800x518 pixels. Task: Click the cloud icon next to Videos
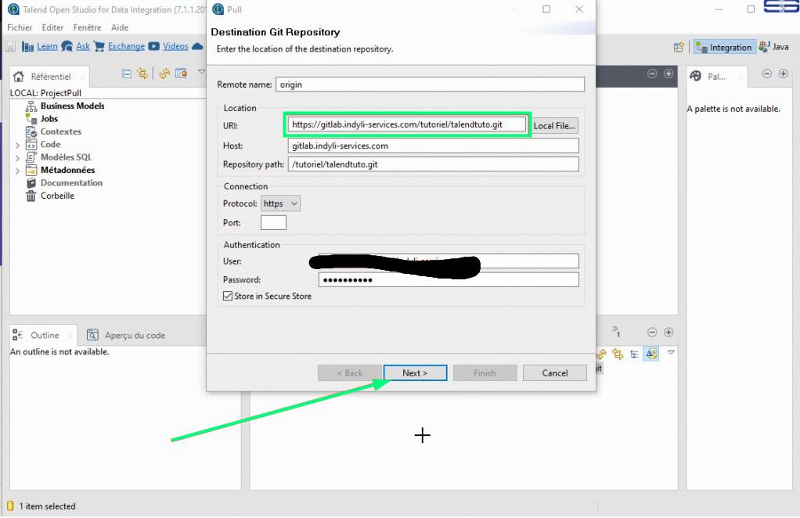(x=197, y=46)
